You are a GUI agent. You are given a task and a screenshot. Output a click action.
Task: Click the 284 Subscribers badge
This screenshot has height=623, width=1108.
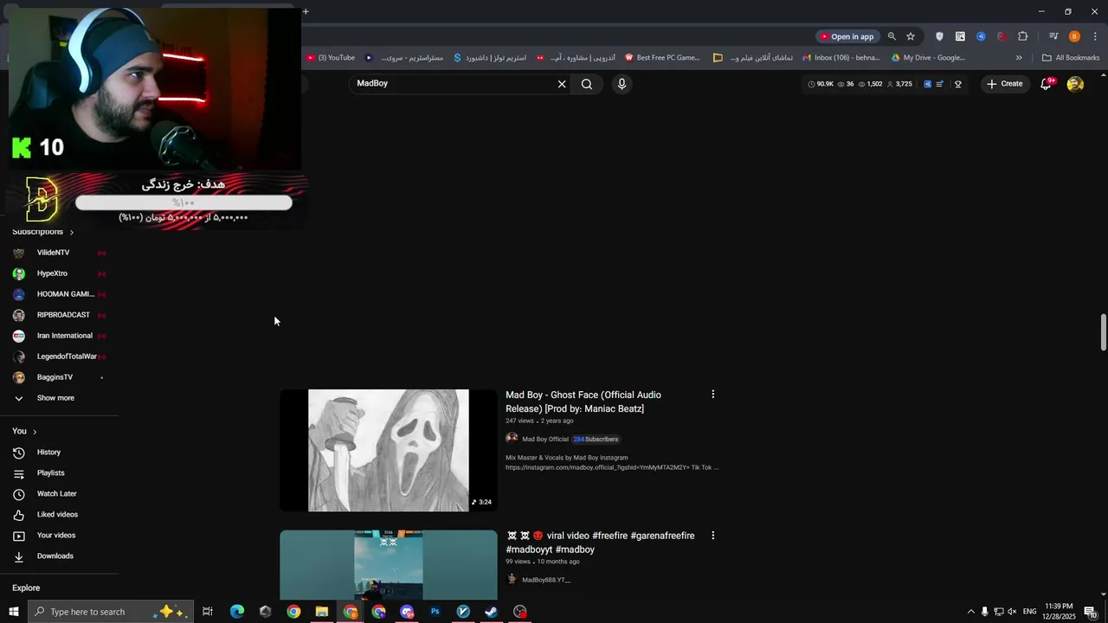596,440
